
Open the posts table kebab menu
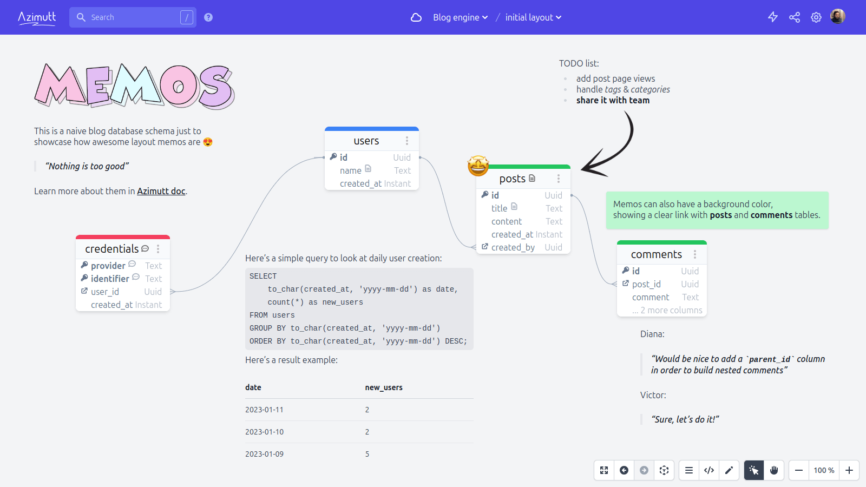559,179
